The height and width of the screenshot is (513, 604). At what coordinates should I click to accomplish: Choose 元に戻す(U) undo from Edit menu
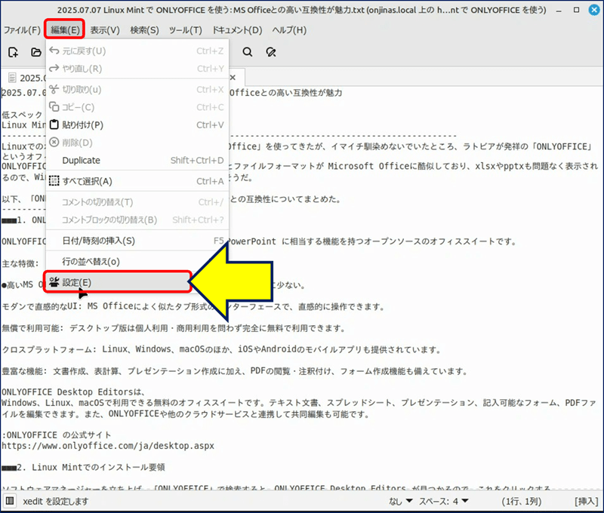(137, 51)
